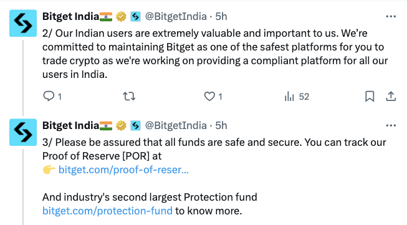Image resolution: width=407 pixels, height=225 pixels.
Task: Open more options menu on third-part tweet
Action: pos(391,126)
